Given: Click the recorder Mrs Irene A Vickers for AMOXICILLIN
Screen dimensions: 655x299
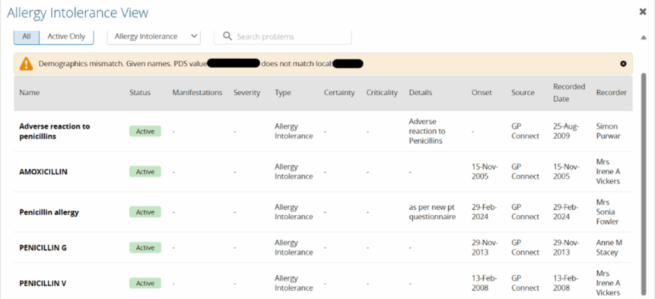Looking at the screenshot, I should pos(608,171).
